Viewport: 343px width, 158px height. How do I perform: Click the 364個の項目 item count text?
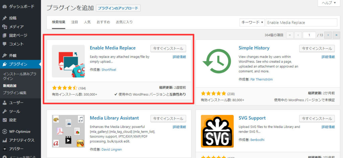click(274, 35)
